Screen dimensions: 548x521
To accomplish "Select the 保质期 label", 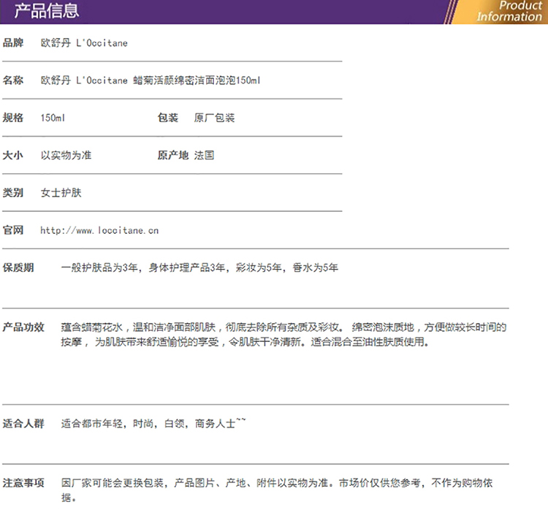I will click(18, 267).
